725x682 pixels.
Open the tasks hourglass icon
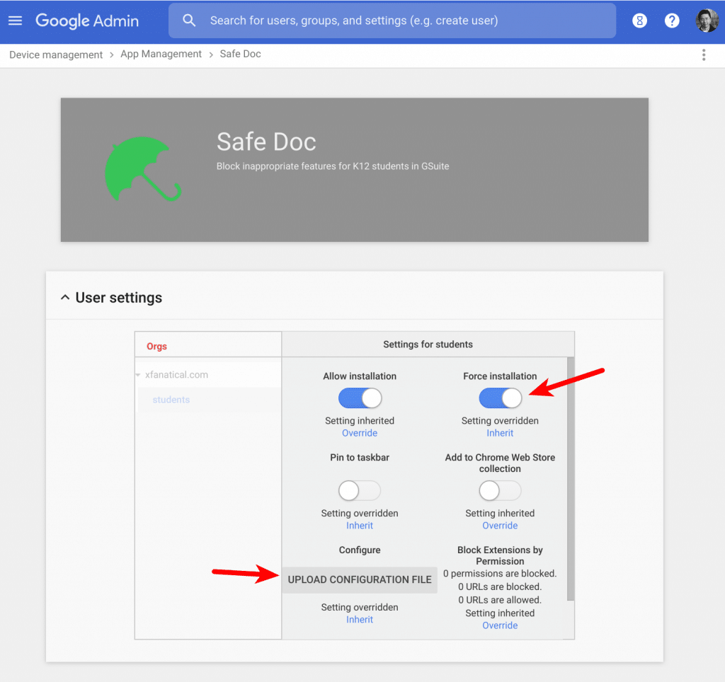point(639,21)
